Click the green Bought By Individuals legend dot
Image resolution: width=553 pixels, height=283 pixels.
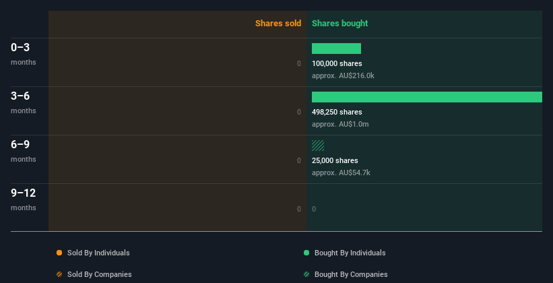click(306, 253)
